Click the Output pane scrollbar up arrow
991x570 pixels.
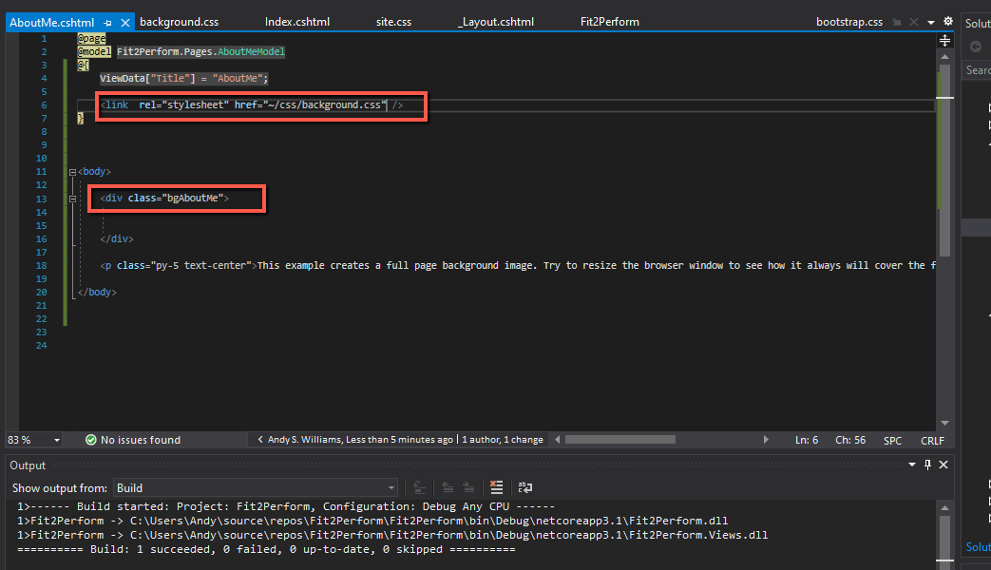point(944,508)
